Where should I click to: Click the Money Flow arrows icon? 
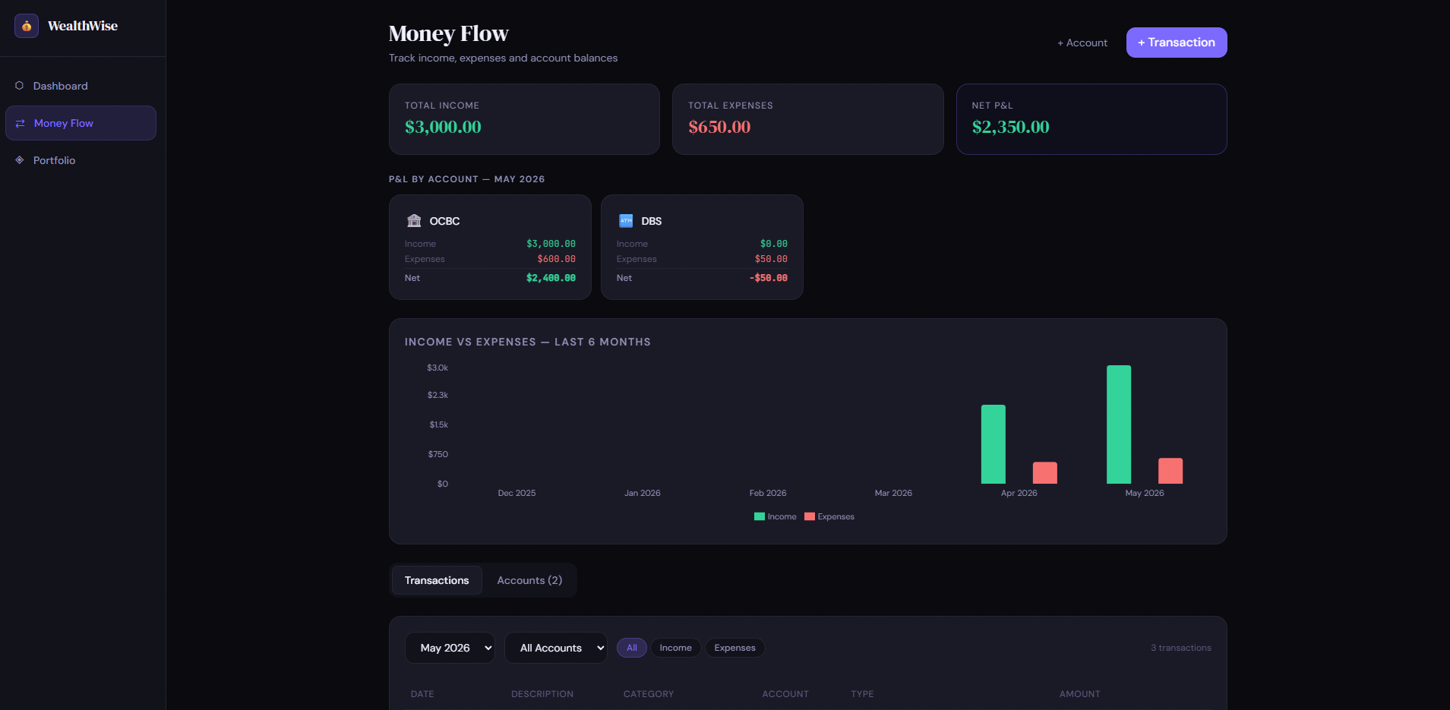pyautogui.click(x=21, y=123)
